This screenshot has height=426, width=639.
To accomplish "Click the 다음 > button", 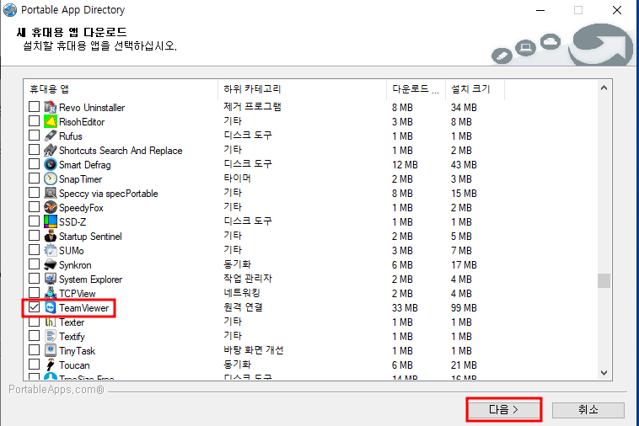I will pos(504,410).
